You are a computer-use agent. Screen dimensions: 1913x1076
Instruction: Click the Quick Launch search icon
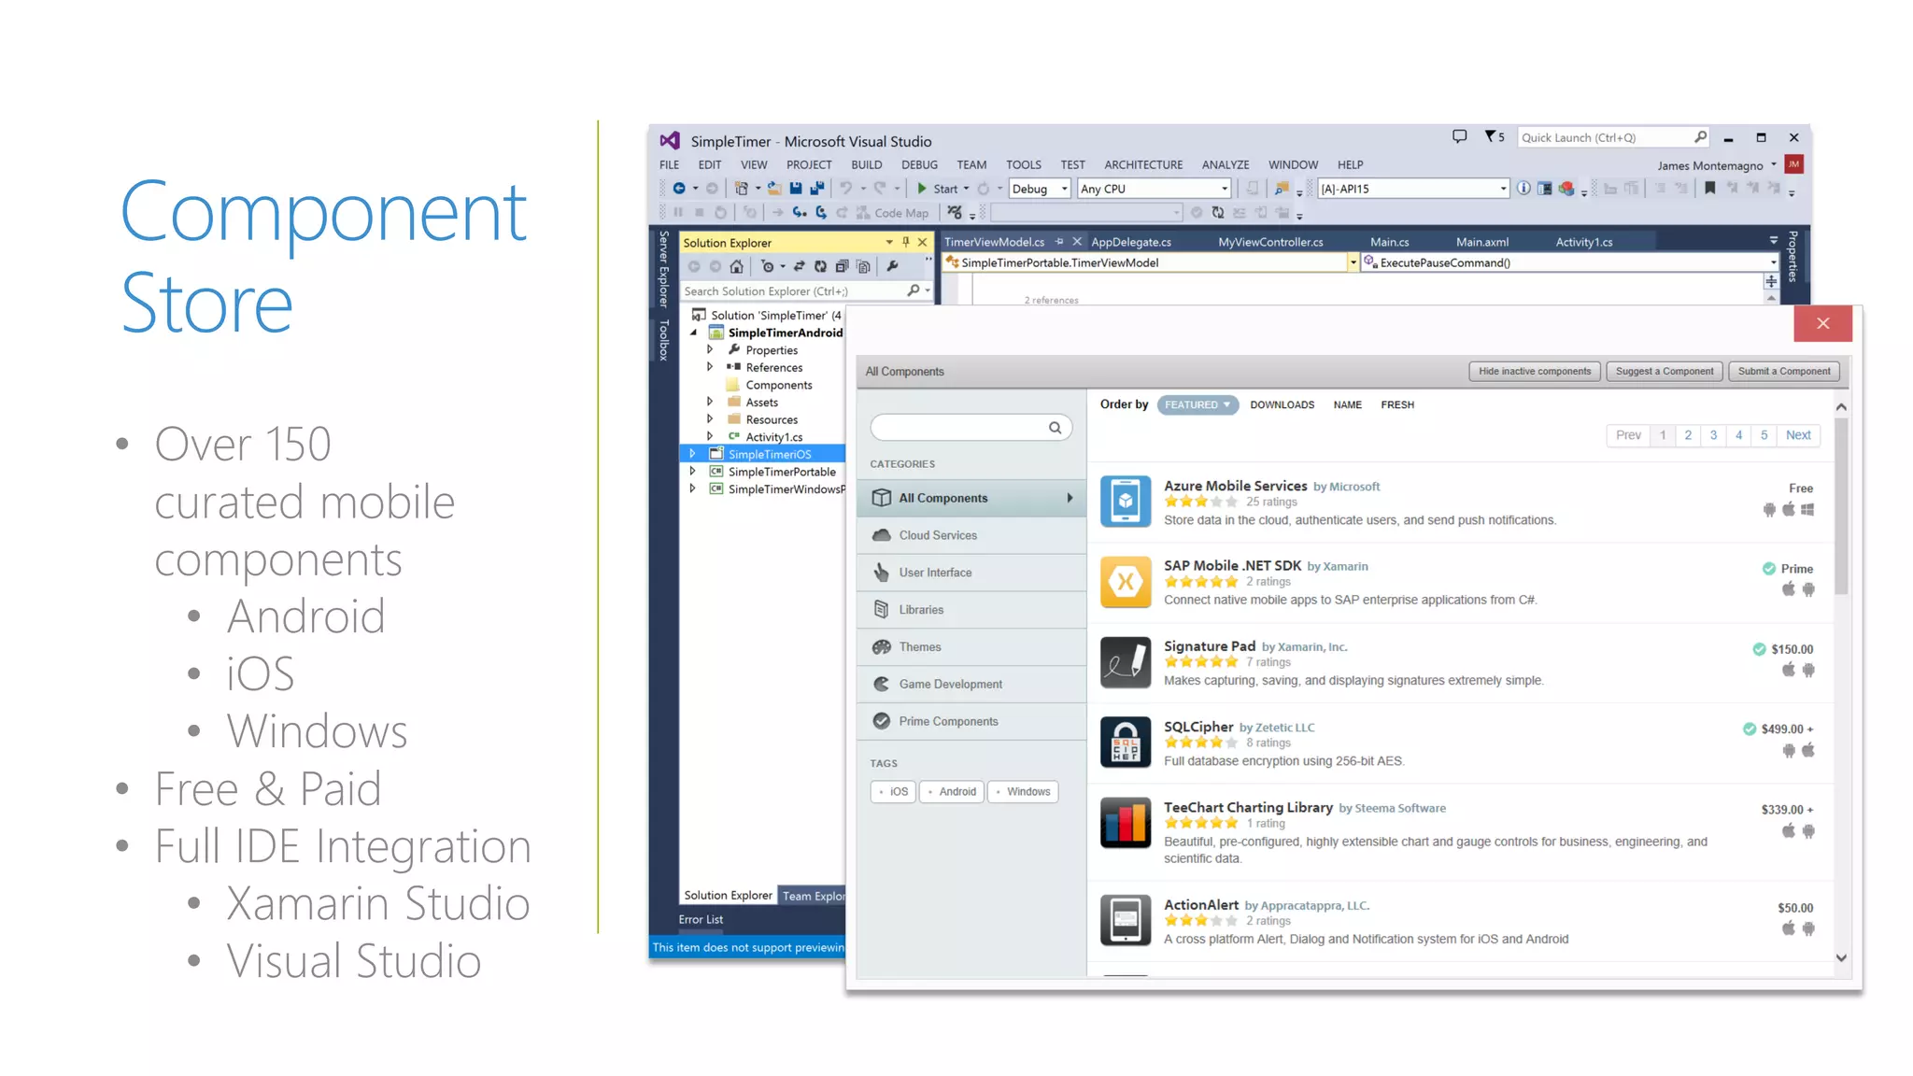point(1700,137)
